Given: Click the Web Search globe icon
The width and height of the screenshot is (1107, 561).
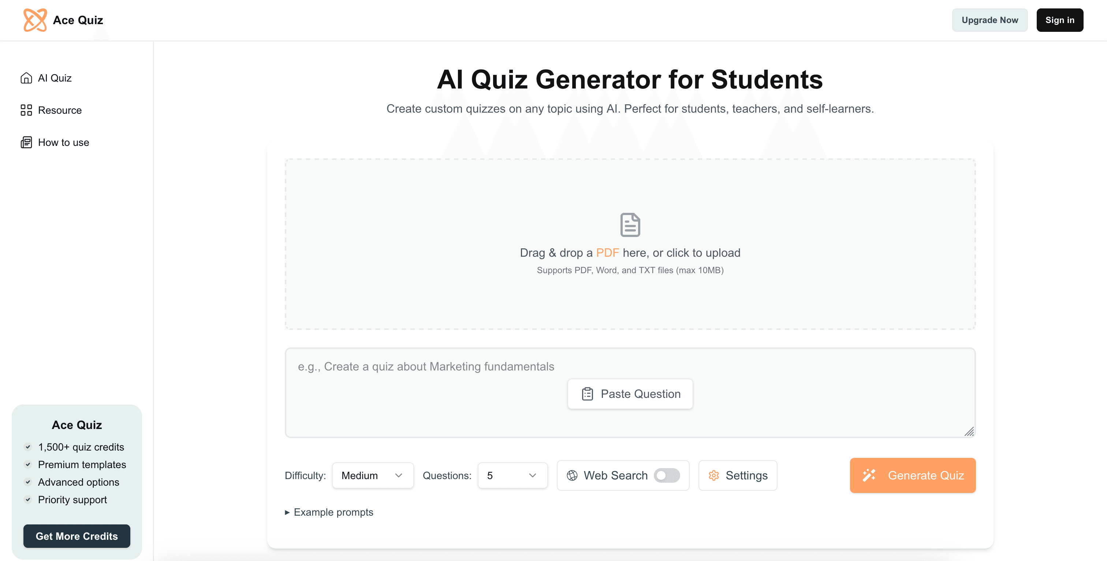Looking at the screenshot, I should [x=572, y=475].
